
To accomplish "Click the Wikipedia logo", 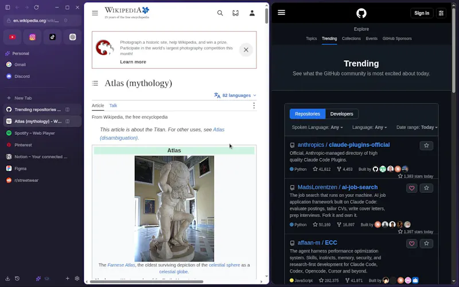I will point(127,13).
